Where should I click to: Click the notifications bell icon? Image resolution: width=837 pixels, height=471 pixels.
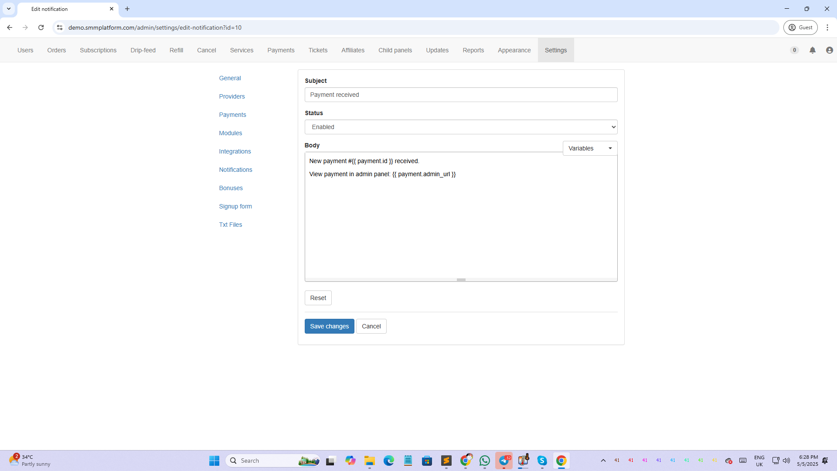click(813, 50)
